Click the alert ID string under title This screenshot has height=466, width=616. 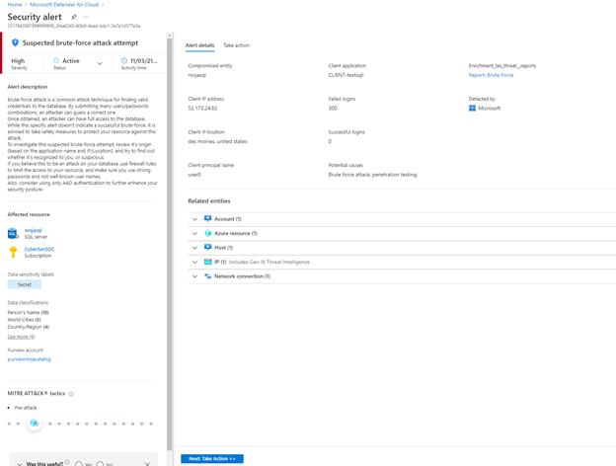(x=74, y=26)
